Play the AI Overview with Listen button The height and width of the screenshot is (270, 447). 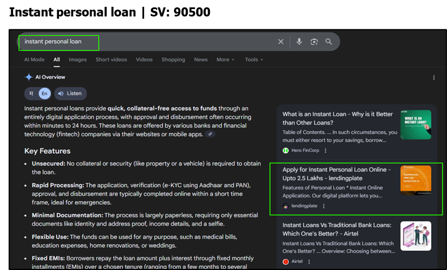click(x=70, y=94)
